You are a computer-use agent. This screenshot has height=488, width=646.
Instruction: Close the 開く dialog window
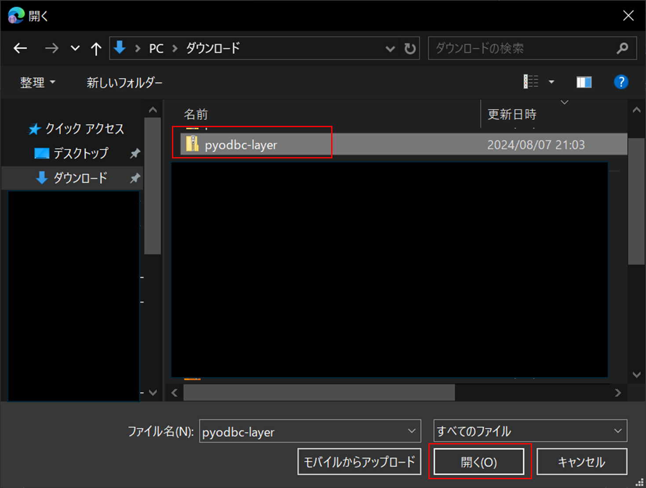click(x=628, y=15)
